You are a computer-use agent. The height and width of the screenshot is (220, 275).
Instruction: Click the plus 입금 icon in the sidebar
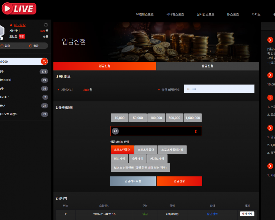click(x=2, y=46)
